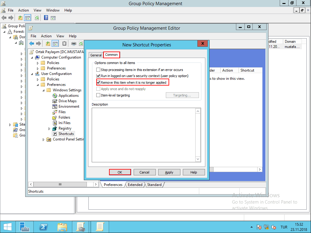Click action pane icon in Group Policy Management toolbar
Viewport: 311px width, 233px height.
[x=53, y=18]
